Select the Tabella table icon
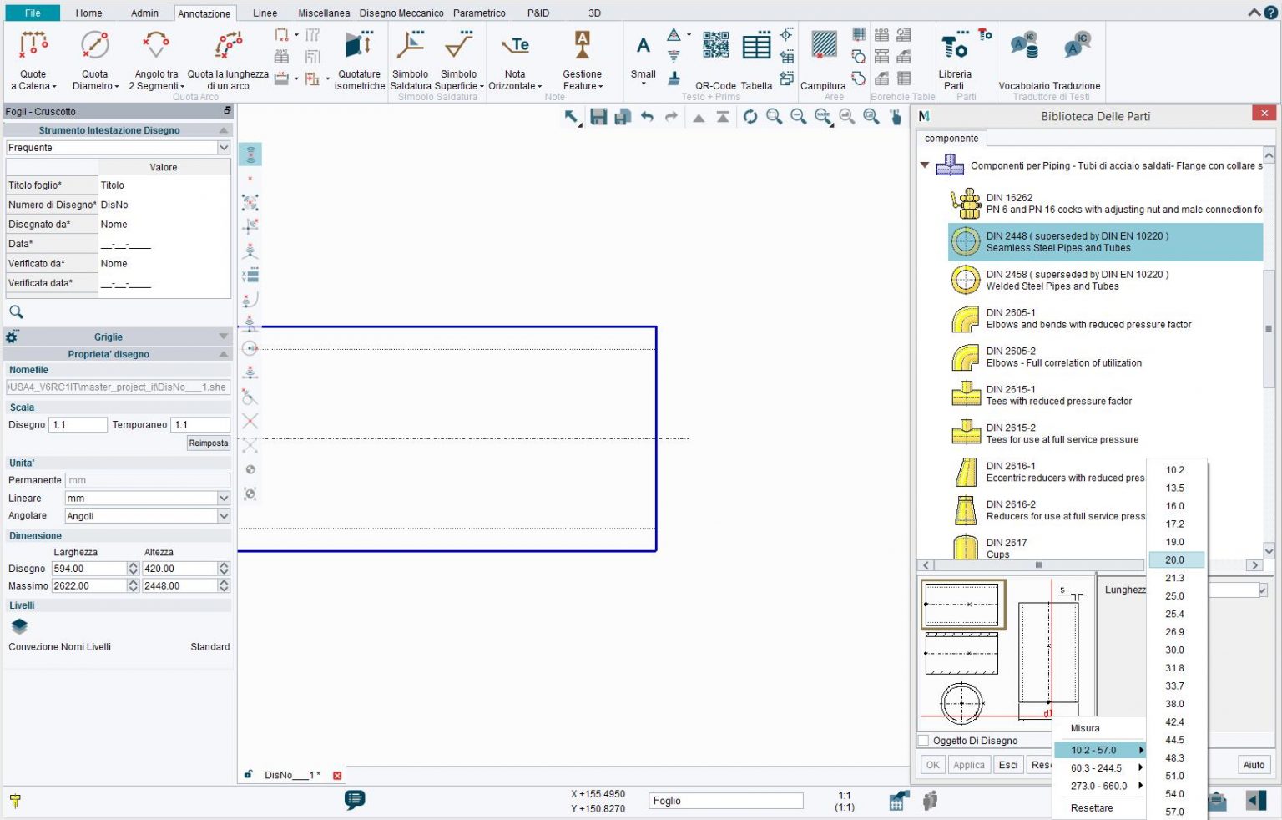This screenshot has width=1282, height=820. tap(756, 46)
